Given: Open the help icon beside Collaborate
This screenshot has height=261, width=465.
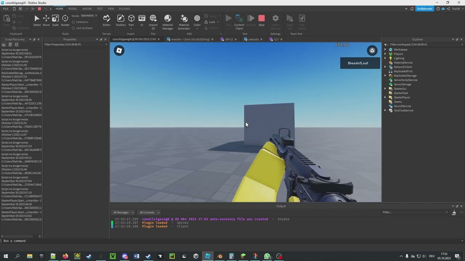Looking at the screenshot, I should coord(438,9).
